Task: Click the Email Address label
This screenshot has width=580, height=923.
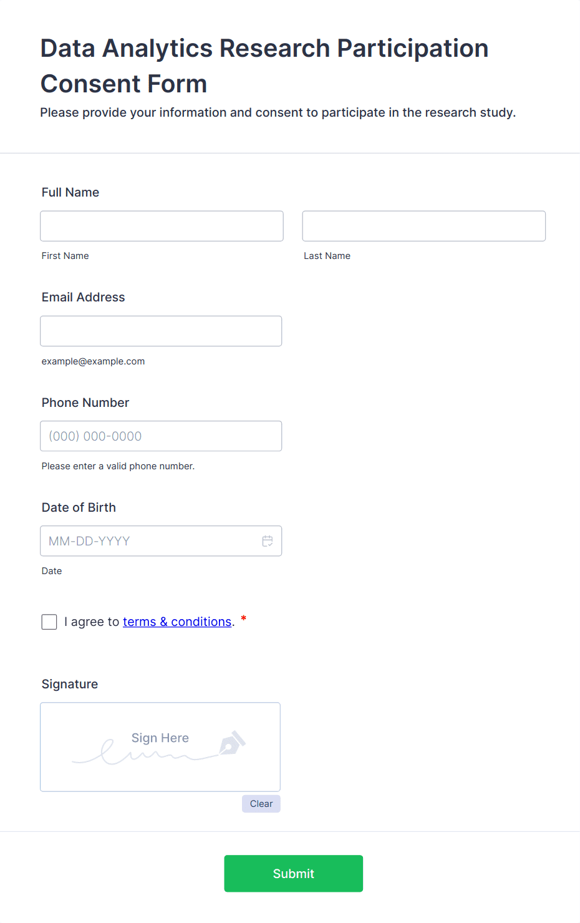Action: coord(84,297)
